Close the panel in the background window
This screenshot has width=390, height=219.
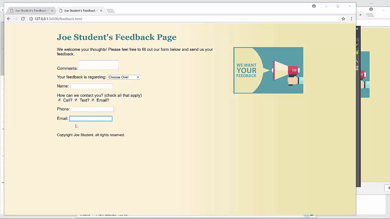[357, 29]
